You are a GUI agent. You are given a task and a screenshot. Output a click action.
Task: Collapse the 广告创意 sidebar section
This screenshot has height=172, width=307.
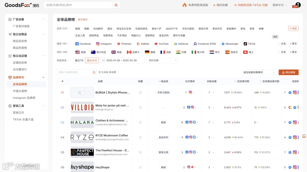click(43, 19)
